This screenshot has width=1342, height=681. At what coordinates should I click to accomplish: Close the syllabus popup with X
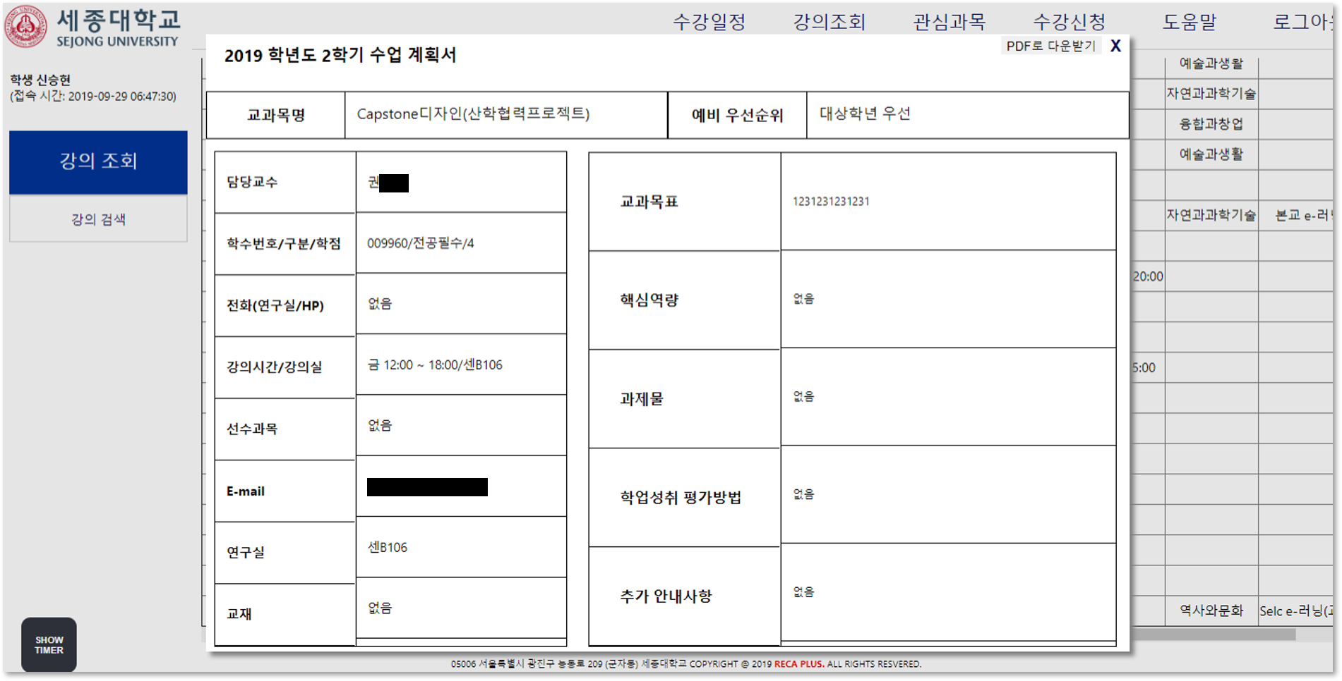click(1115, 46)
